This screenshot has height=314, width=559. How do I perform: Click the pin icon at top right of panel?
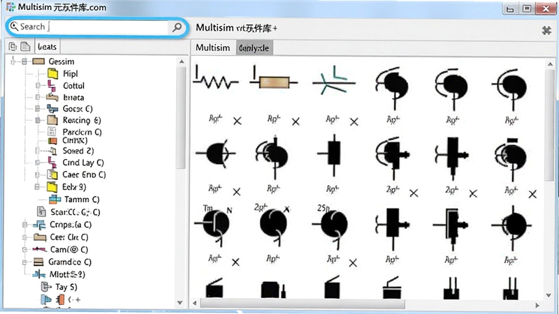[546, 30]
